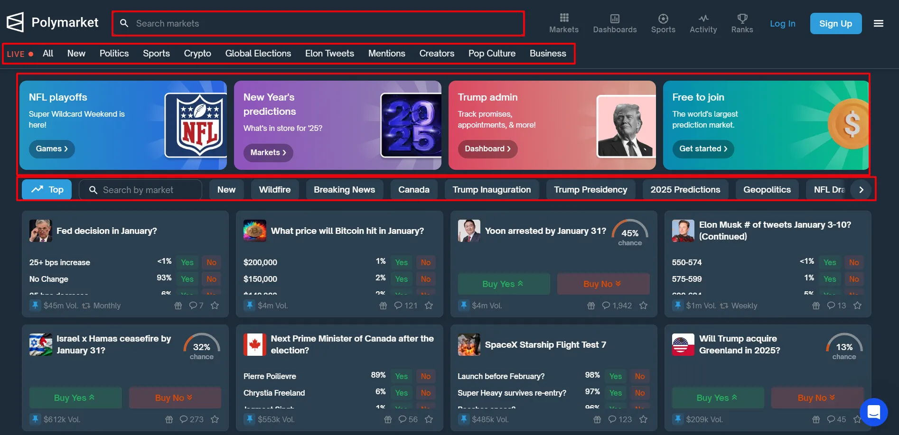899x435 pixels.
Task: Click Yes for No Change in Fed decision
Action: 187,279
